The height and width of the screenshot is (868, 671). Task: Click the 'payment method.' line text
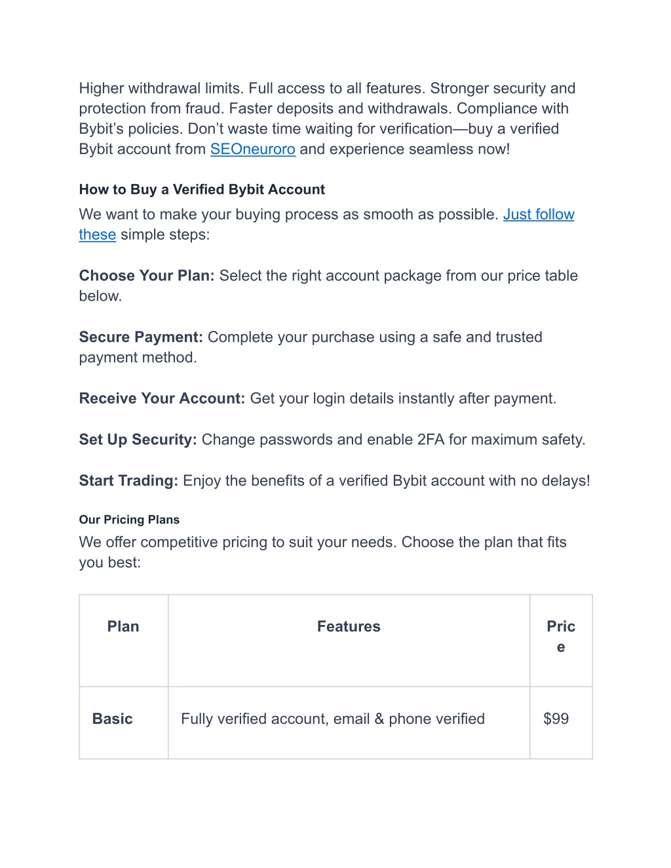click(x=138, y=358)
